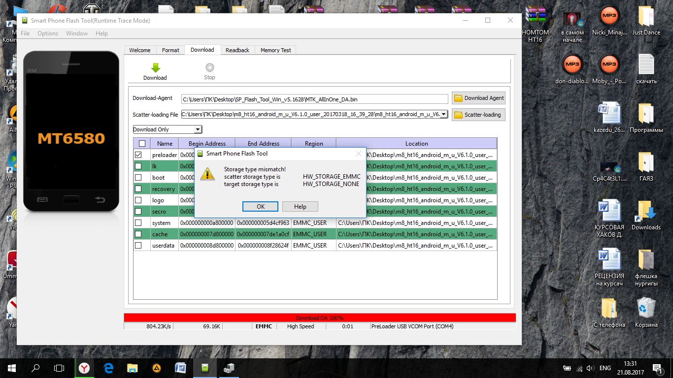Click the Download Agent folder button
The height and width of the screenshot is (378, 673).
point(478,98)
